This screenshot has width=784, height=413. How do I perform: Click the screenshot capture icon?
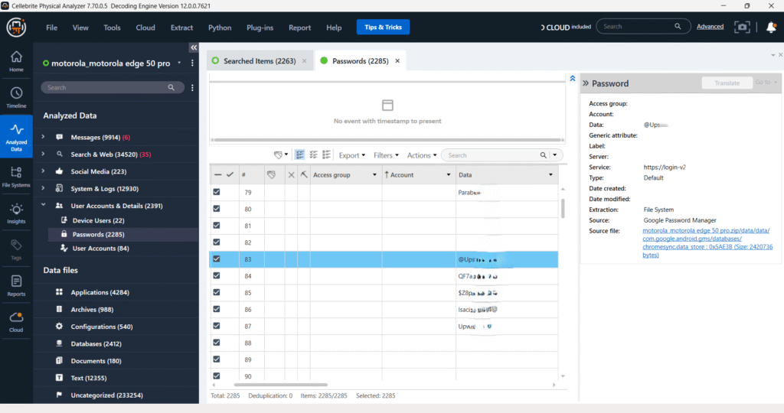(742, 27)
